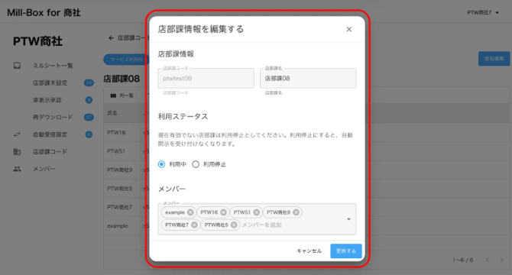Open 店部課未設定 in the sidebar
Screen dimensions: 512x275
click(50, 82)
